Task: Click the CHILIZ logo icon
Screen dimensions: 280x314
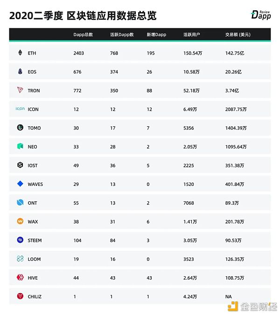Action: tap(20, 296)
